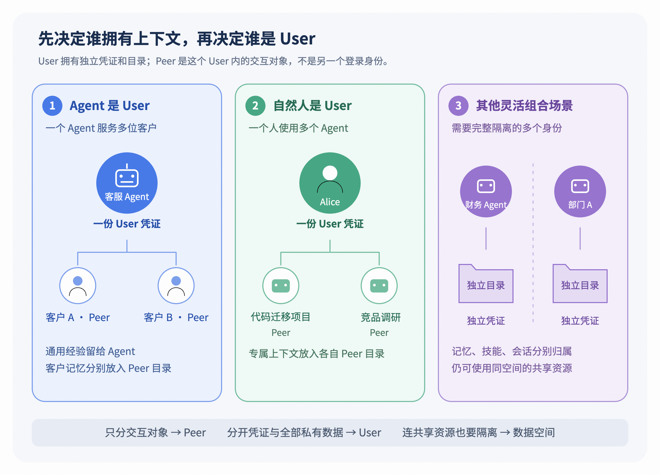Click the Peer label under 竞品调研

[x=379, y=333]
